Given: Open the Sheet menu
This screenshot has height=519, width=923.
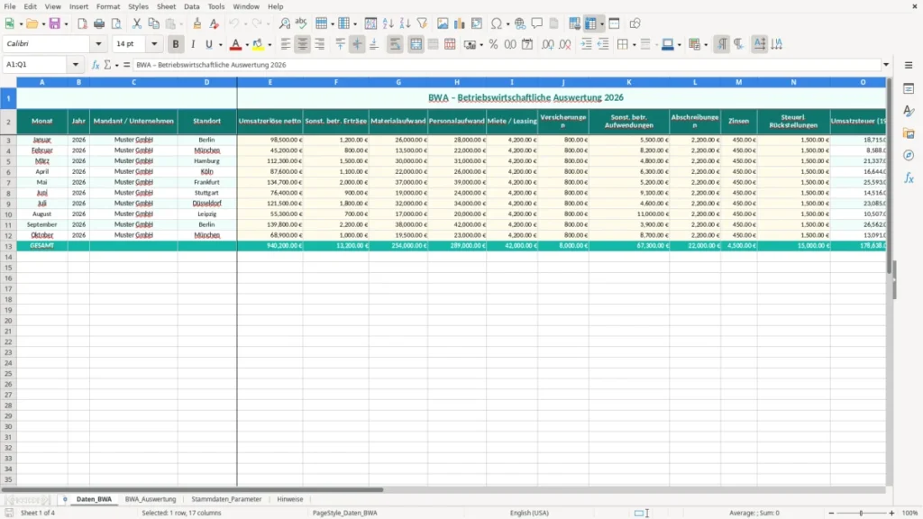Looking at the screenshot, I should 166,6.
